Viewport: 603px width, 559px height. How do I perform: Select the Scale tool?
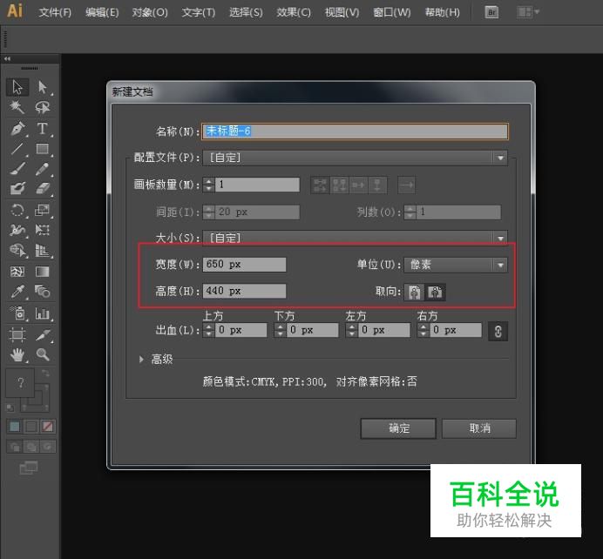[x=43, y=210]
